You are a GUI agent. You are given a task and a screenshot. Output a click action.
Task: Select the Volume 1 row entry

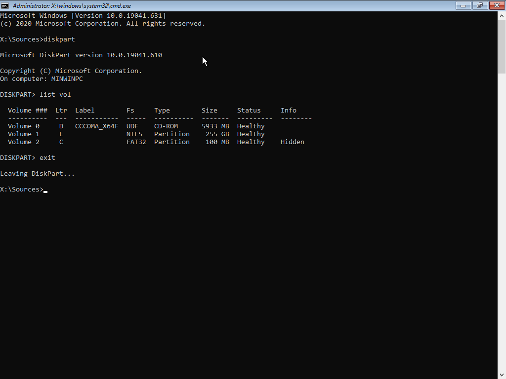tap(23, 134)
